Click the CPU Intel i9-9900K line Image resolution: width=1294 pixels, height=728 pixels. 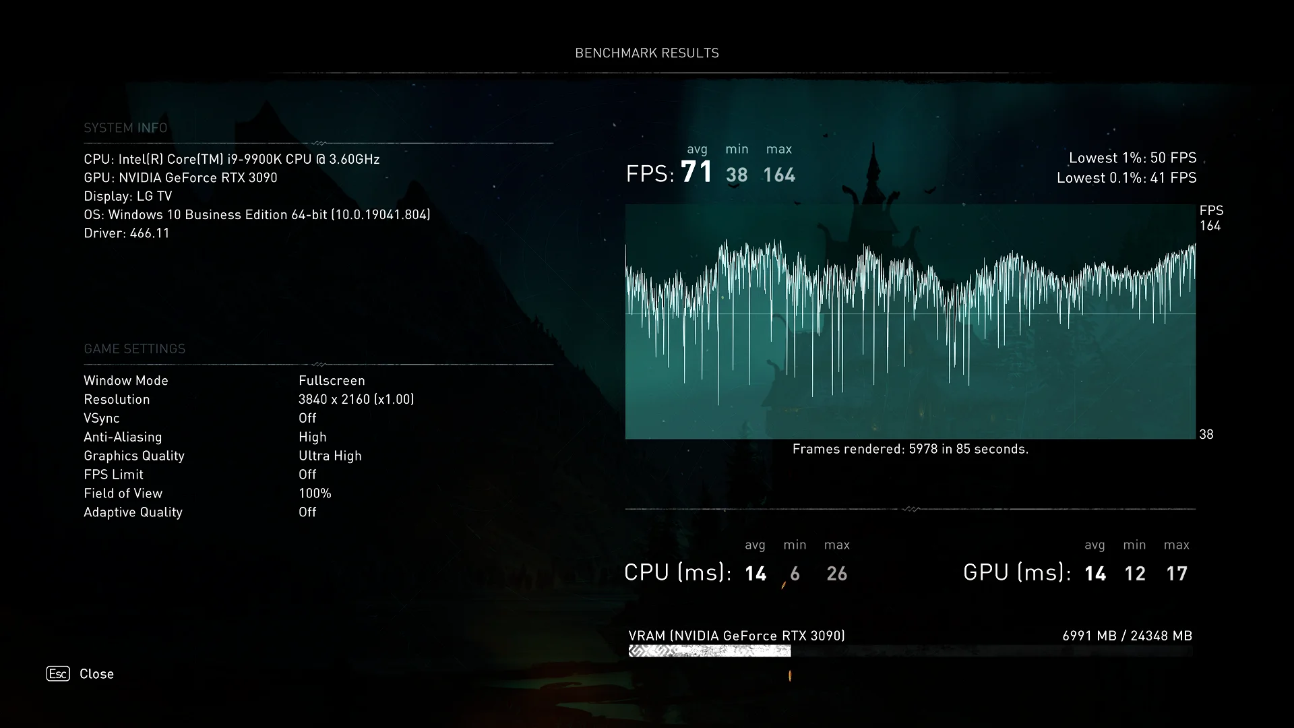232,160
